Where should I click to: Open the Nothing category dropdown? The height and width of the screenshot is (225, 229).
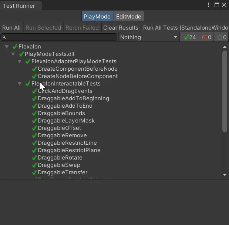pos(149,37)
